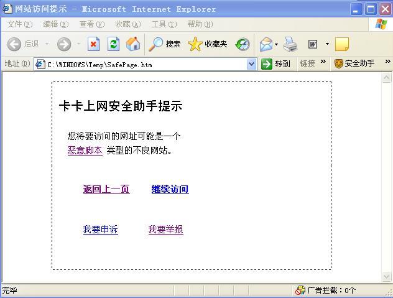Click the 我要申诉 link
This screenshot has height=298, width=393.
[101, 230]
